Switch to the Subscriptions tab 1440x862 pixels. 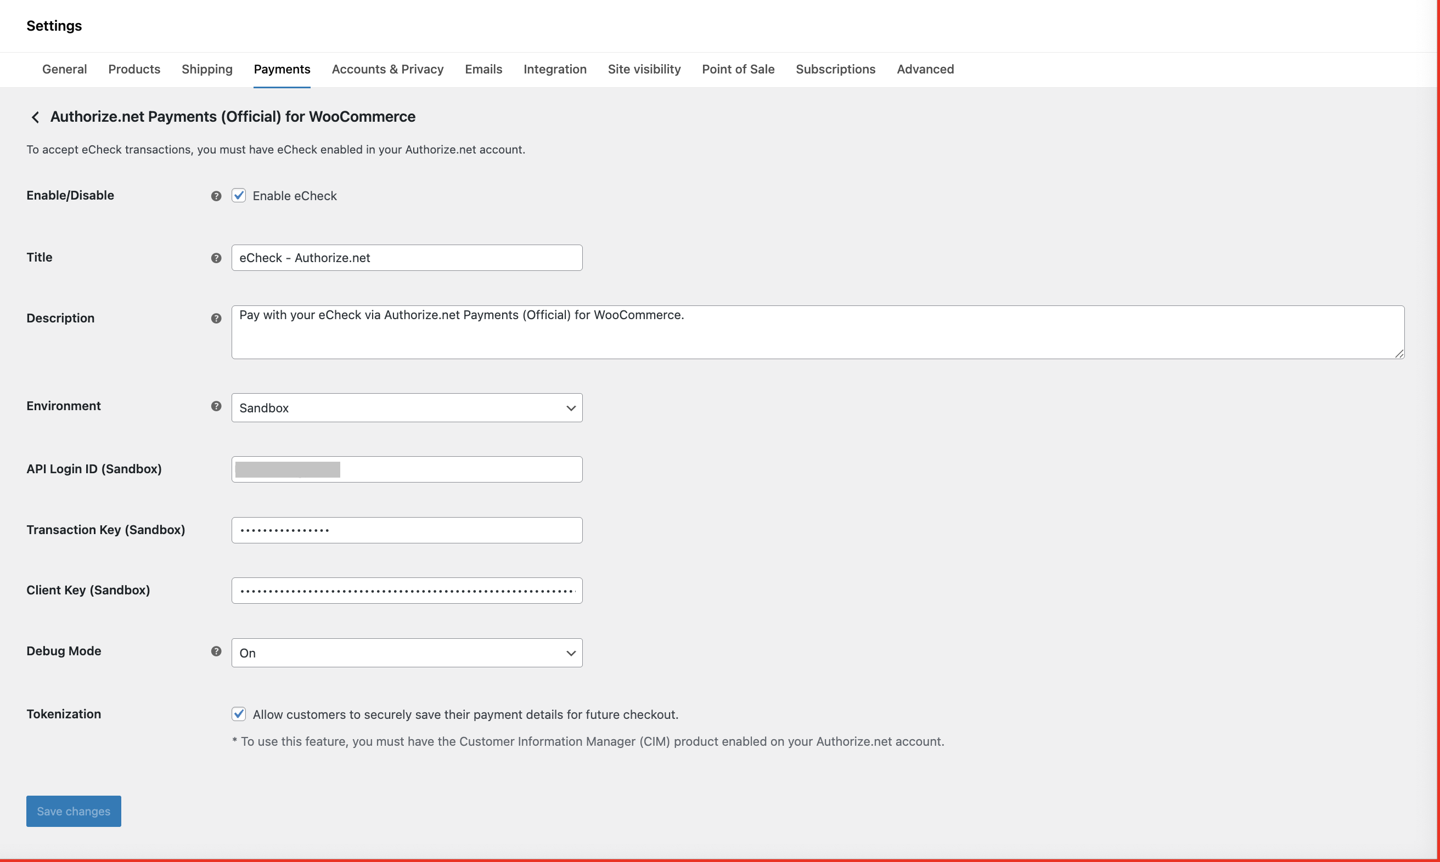coord(835,69)
